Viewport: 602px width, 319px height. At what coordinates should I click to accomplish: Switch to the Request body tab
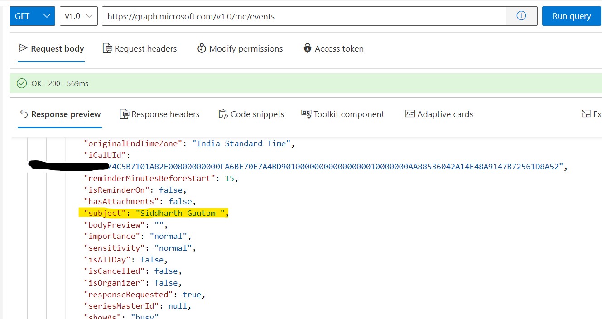pos(51,48)
